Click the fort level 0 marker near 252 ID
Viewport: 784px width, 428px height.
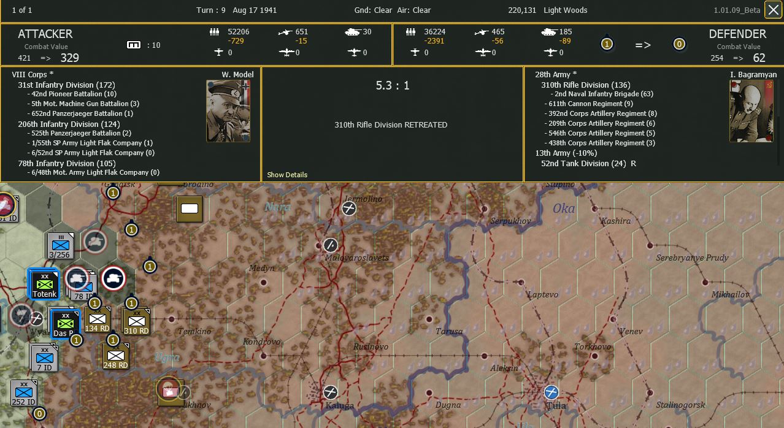pyautogui.click(x=39, y=414)
